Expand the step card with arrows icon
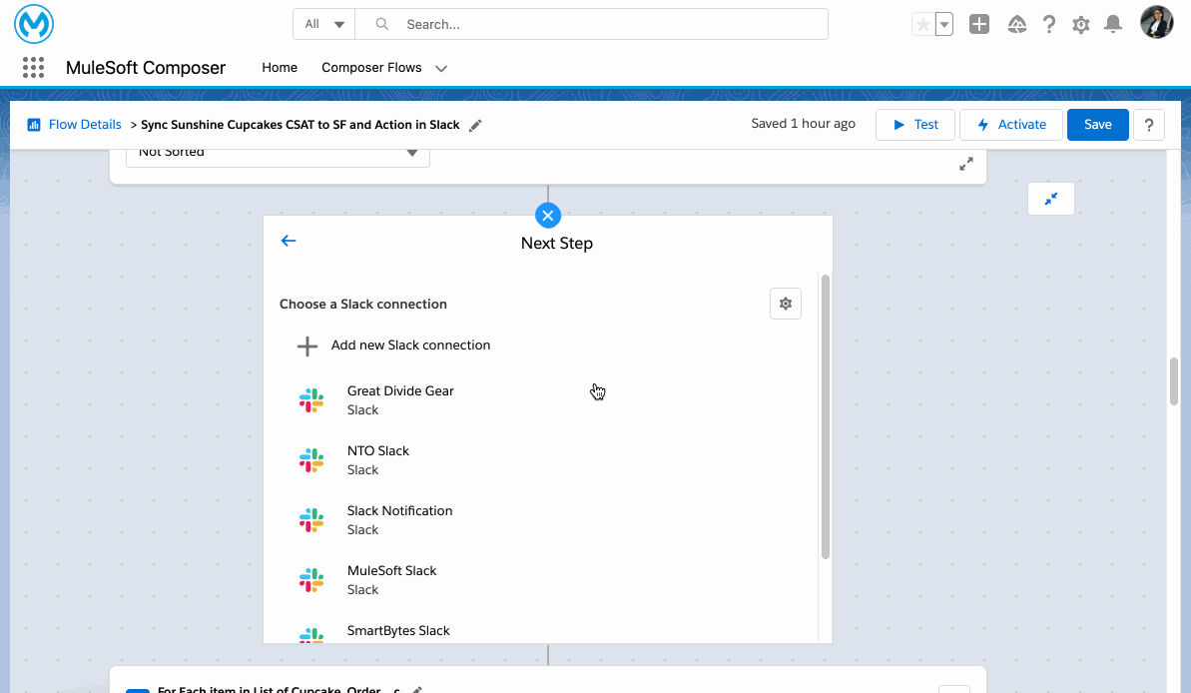Screen dimensions: 1191x693 [x=966, y=164]
